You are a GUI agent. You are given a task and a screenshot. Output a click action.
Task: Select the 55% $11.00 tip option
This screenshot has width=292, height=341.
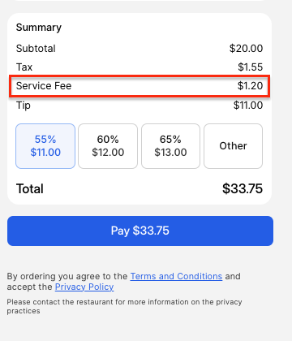click(45, 146)
